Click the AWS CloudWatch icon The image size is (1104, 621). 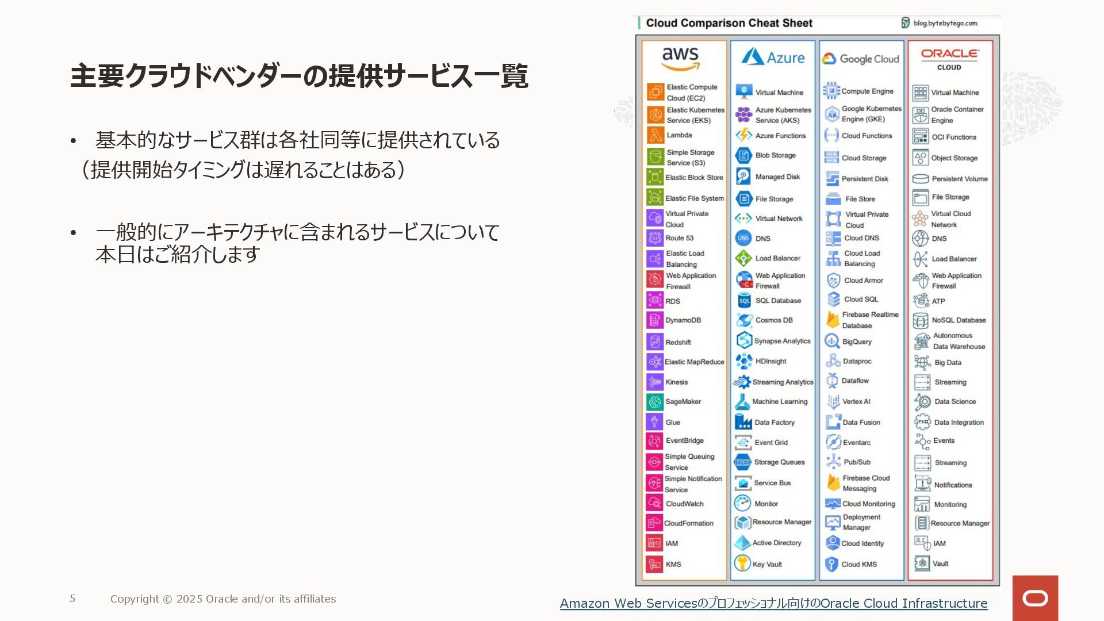(x=655, y=504)
